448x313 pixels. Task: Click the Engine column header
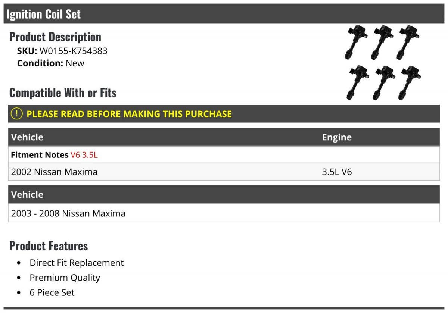(x=337, y=137)
